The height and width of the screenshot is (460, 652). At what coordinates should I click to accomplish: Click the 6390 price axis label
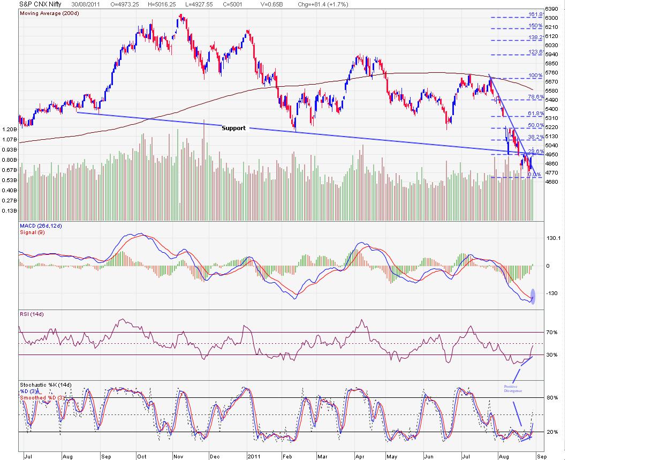[x=551, y=9]
